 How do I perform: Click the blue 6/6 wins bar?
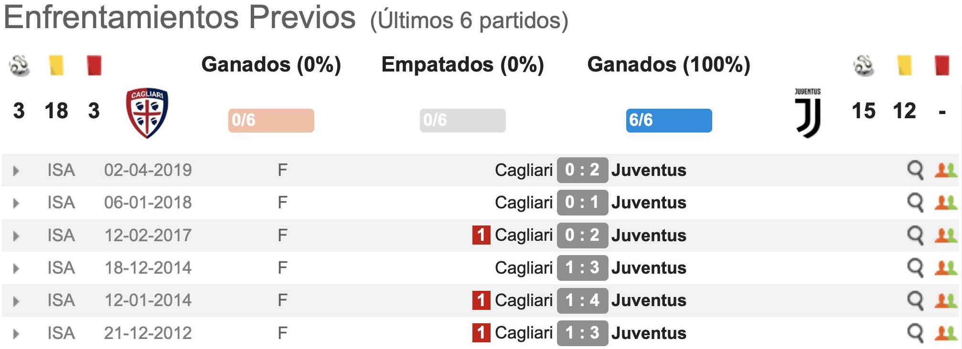click(669, 120)
